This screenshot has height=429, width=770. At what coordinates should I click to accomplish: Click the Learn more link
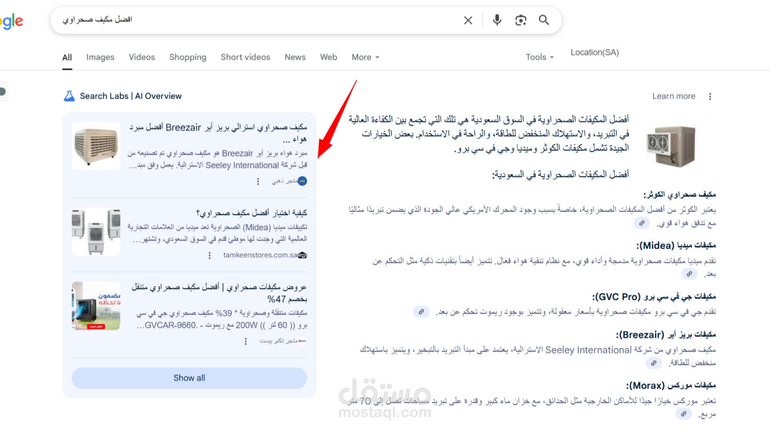(x=674, y=96)
